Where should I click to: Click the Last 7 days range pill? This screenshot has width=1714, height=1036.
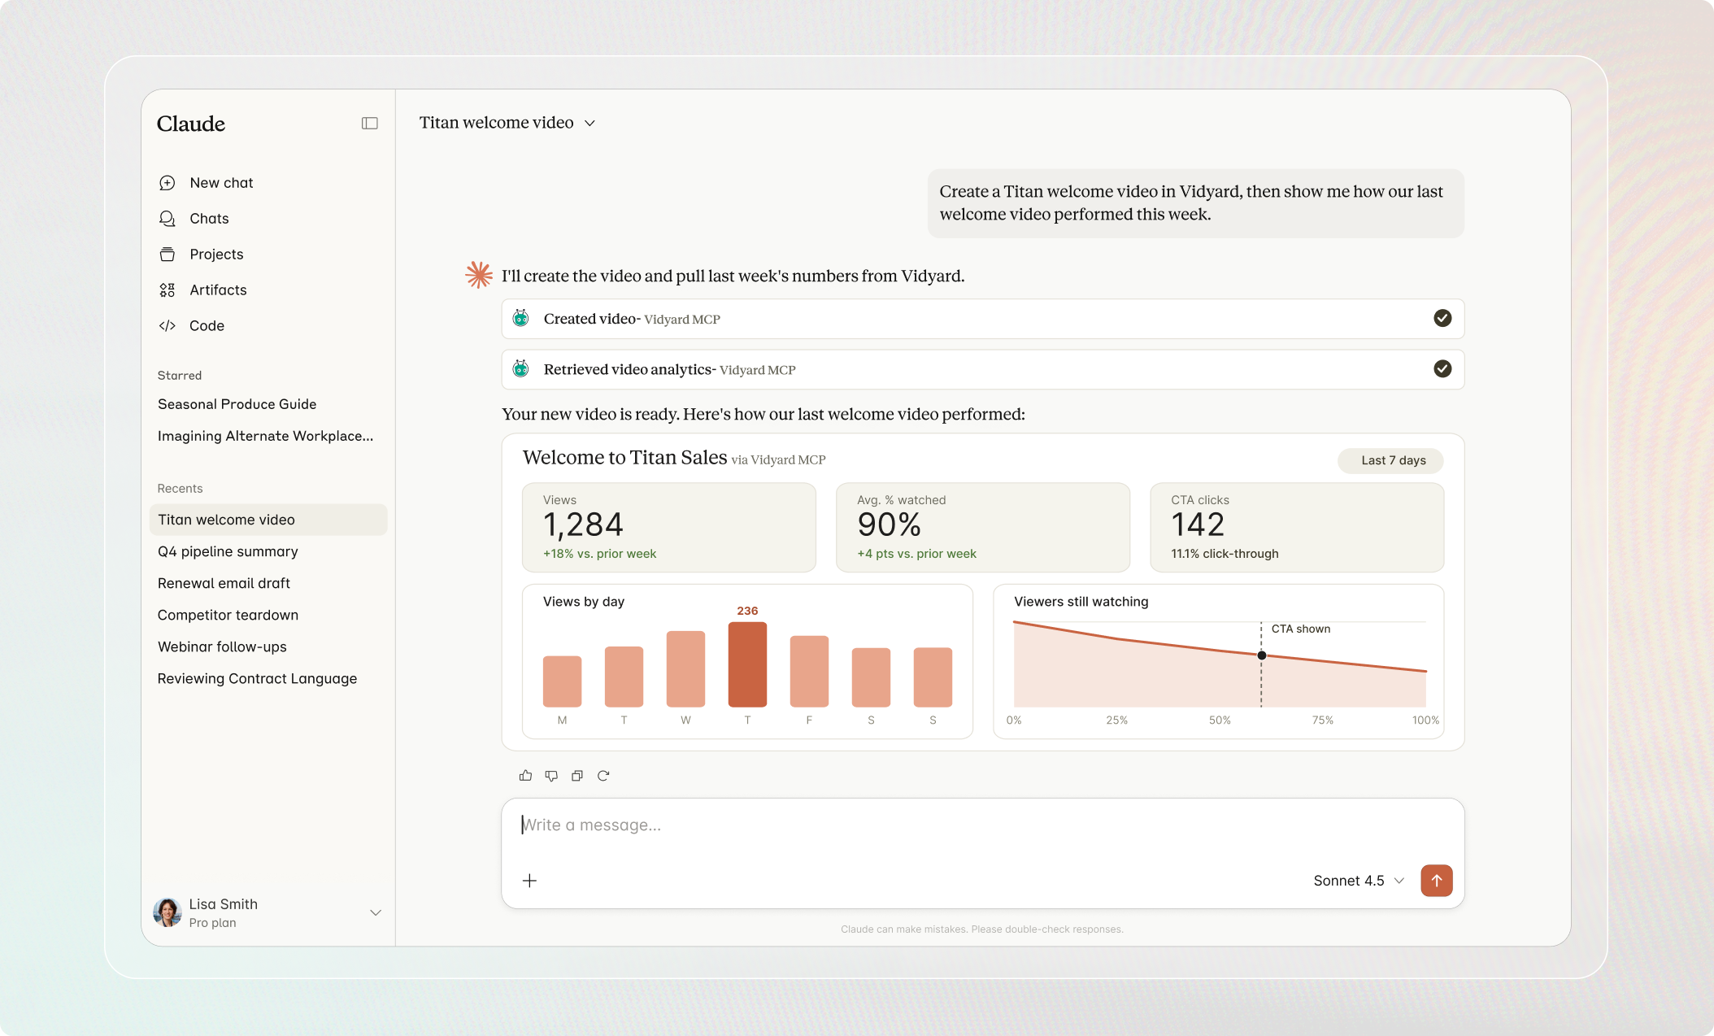coord(1390,460)
